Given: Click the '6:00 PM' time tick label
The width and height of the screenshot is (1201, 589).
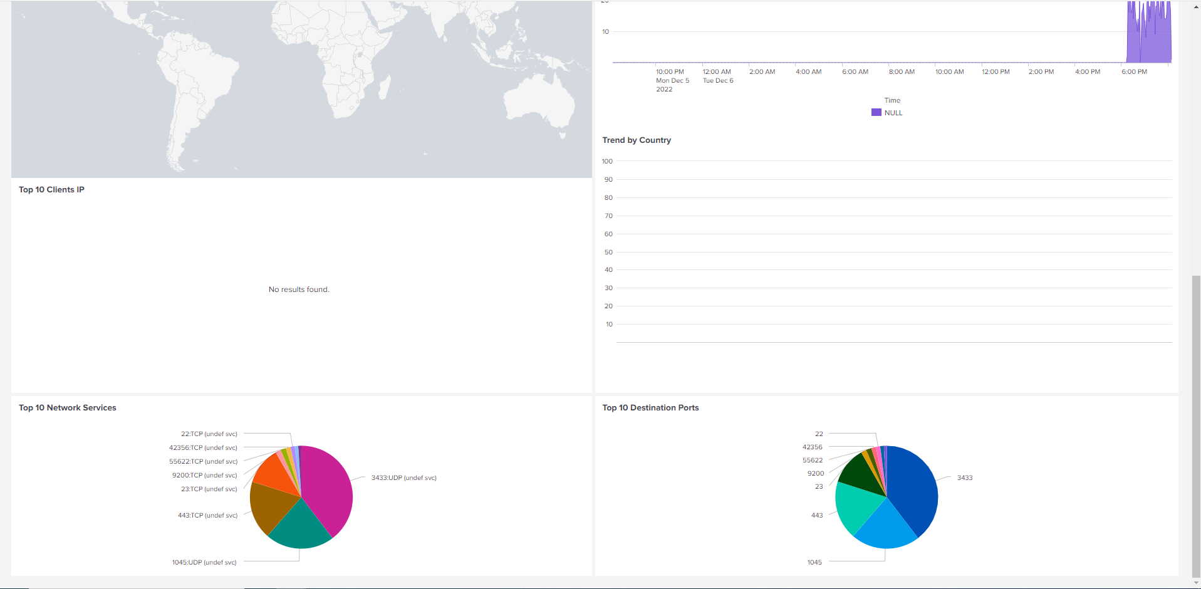Looking at the screenshot, I should 1134,71.
